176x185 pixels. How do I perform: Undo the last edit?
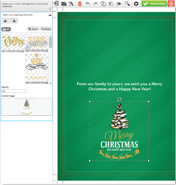coord(88,3)
